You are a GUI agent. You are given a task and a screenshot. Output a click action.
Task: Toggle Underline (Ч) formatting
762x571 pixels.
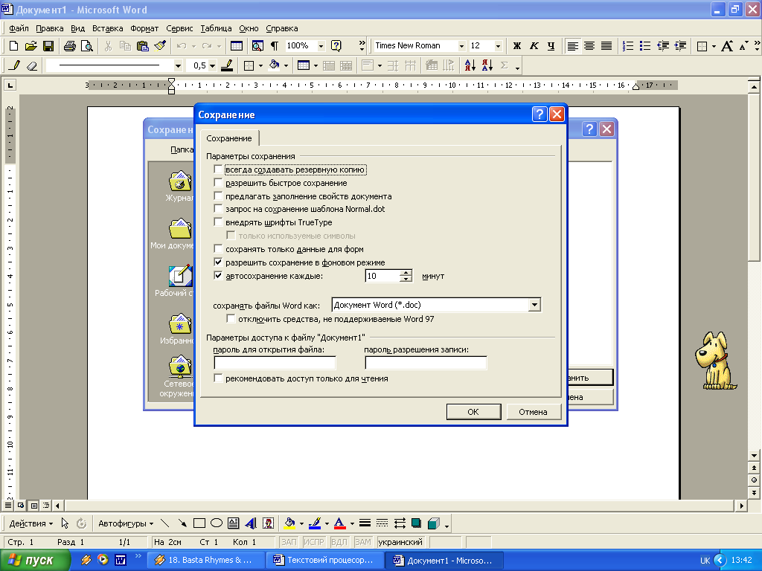(551, 45)
